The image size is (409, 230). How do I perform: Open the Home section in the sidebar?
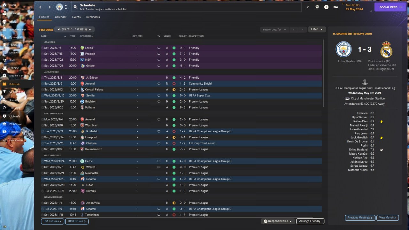click(x=13, y=5)
